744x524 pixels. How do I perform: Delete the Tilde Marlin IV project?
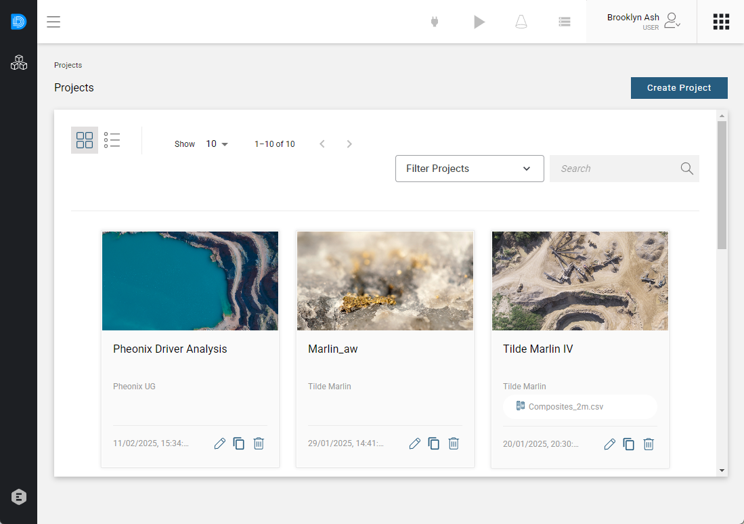click(649, 444)
